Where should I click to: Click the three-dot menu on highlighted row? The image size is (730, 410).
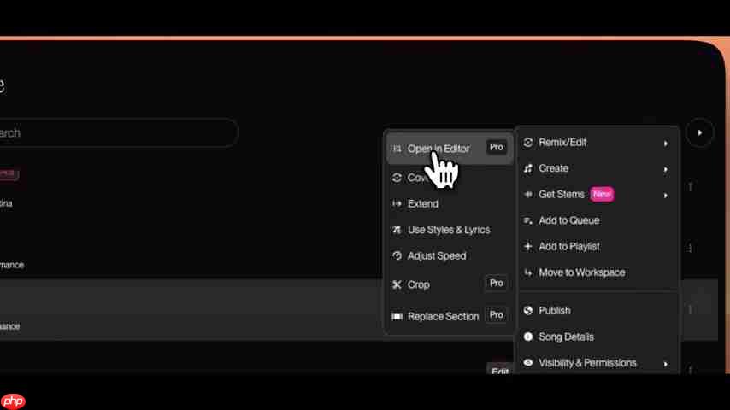pyautogui.click(x=691, y=310)
